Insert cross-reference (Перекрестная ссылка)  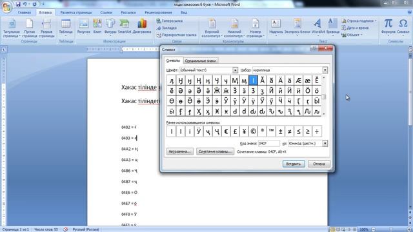pos(176,35)
